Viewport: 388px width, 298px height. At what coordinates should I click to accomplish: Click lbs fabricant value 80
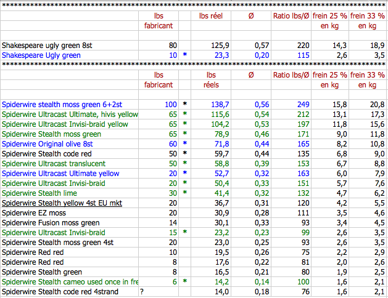[x=173, y=46]
